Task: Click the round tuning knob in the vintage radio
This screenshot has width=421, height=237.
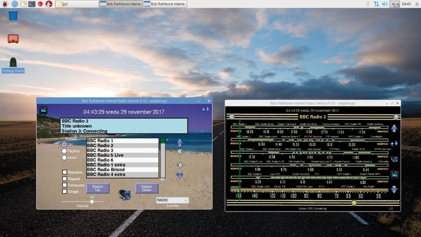Action: point(354,203)
